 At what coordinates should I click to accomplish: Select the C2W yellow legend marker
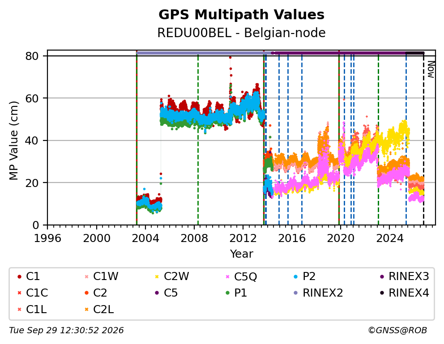tap(157, 276)
